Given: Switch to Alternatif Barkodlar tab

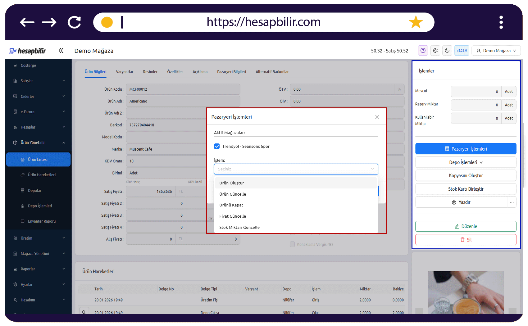Looking at the screenshot, I should click(x=272, y=72).
